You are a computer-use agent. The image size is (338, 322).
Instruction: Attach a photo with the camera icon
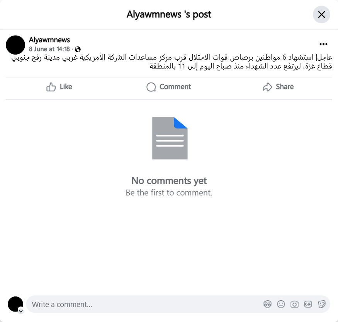[294, 304]
